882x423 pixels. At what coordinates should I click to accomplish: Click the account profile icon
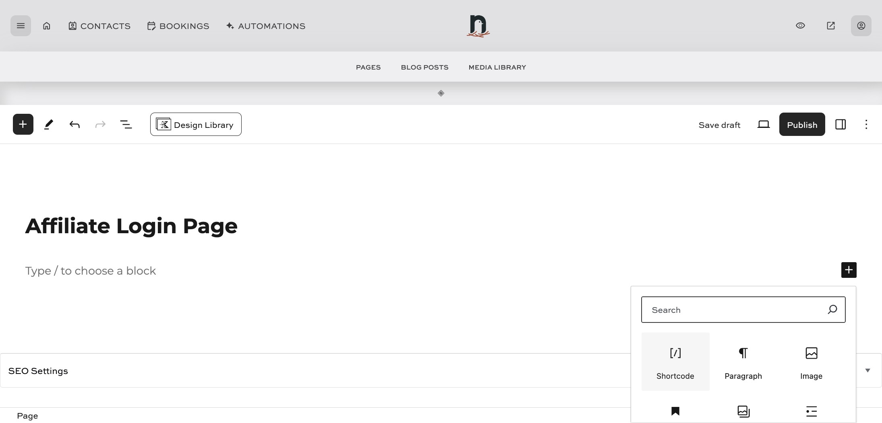click(x=861, y=25)
